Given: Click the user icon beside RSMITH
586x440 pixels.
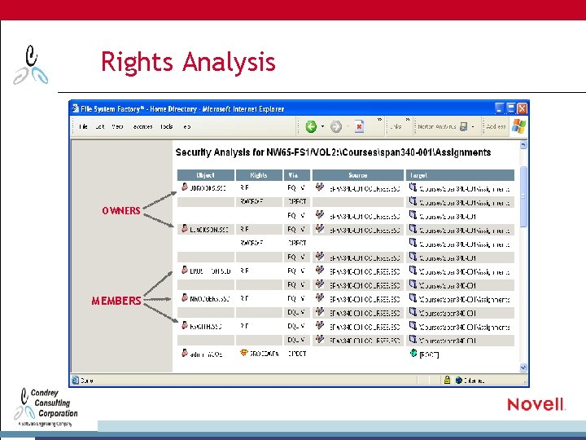Looking at the screenshot, I should 184,325.
